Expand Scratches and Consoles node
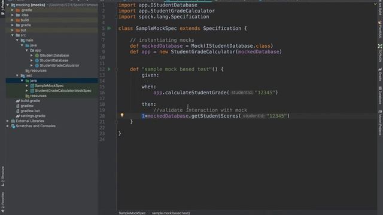Image resolution: width=383 pixels, height=215 pixels. coord(8,126)
